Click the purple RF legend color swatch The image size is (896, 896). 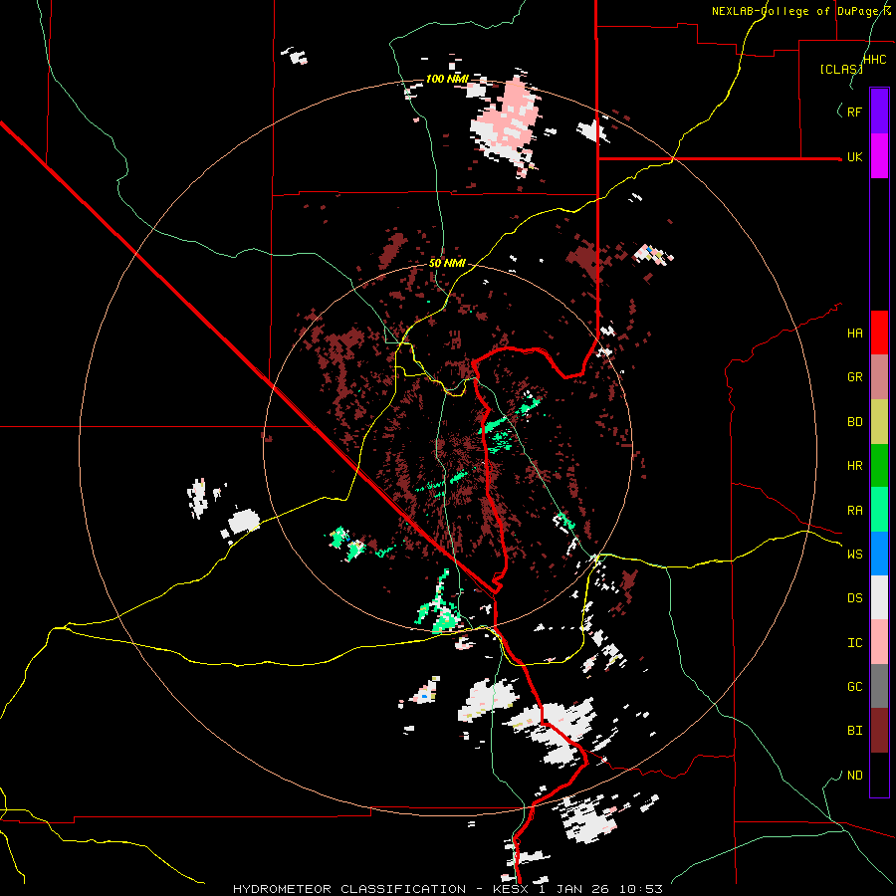pos(879,112)
